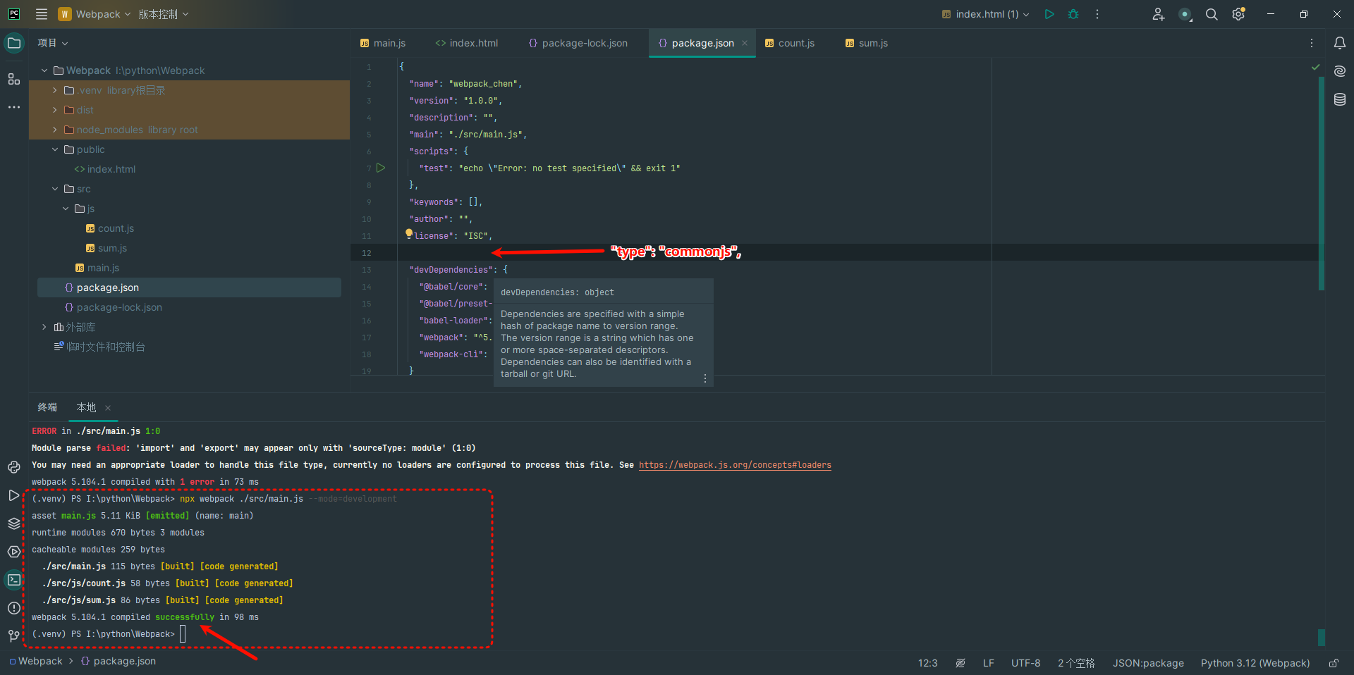Open the Git version control tool icon
Viewport: 1354px width, 675px height.
click(x=14, y=636)
